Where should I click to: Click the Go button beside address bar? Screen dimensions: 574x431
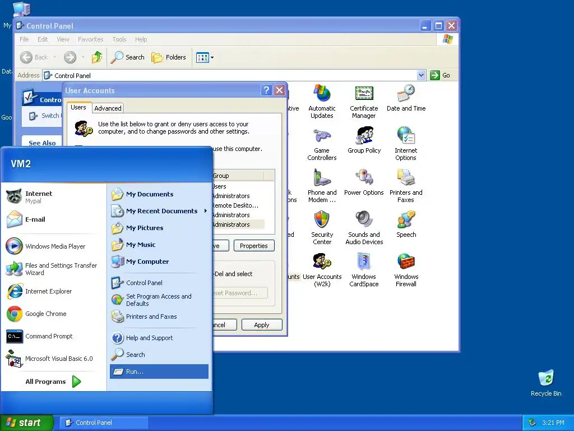click(x=440, y=75)
